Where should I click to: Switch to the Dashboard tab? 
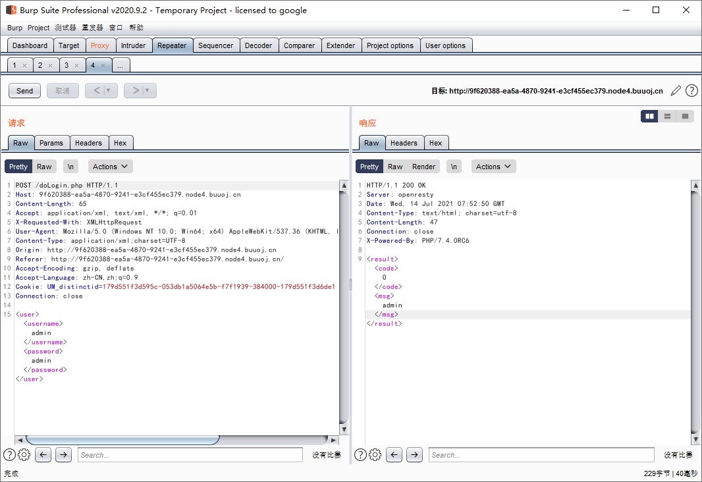point(30,45)
